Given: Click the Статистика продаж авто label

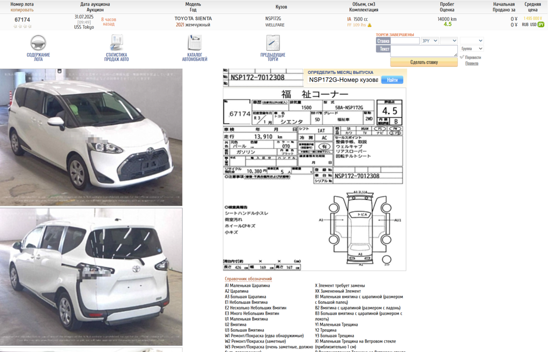Looking at the screenshot, I should tap(116, 57).
